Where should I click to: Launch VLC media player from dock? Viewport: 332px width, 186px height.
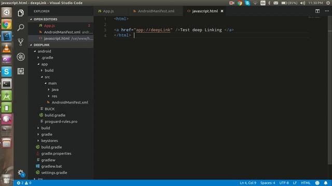tap(7, 48)
